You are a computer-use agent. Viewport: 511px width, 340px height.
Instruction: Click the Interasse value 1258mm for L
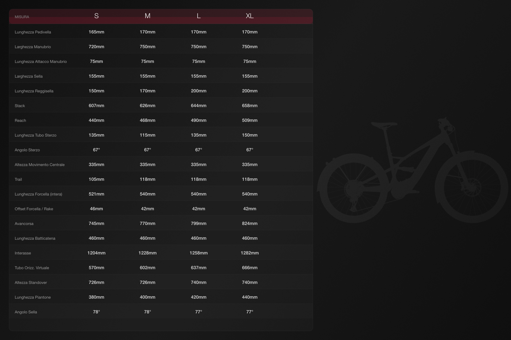pos(198,253)
